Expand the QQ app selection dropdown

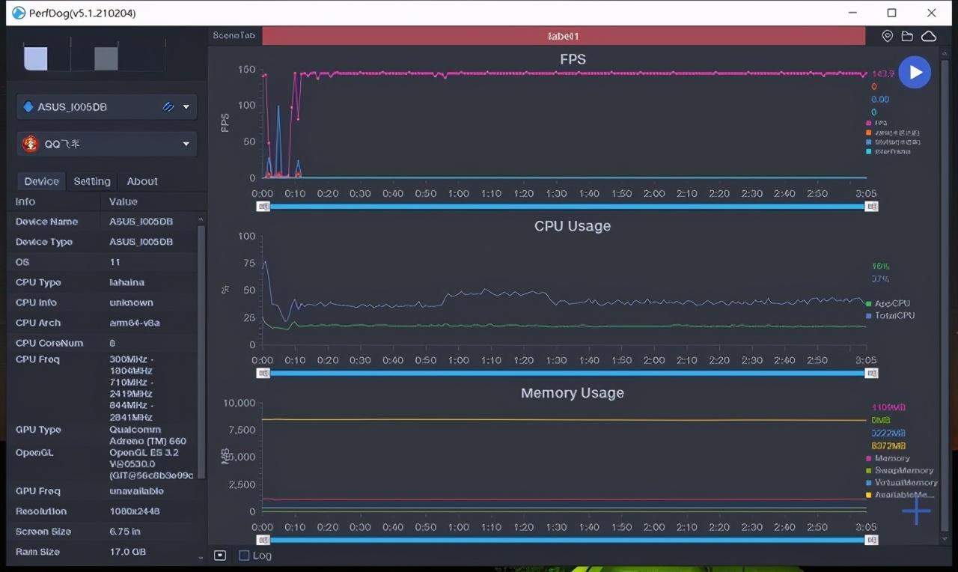click(x=186, y=144)
